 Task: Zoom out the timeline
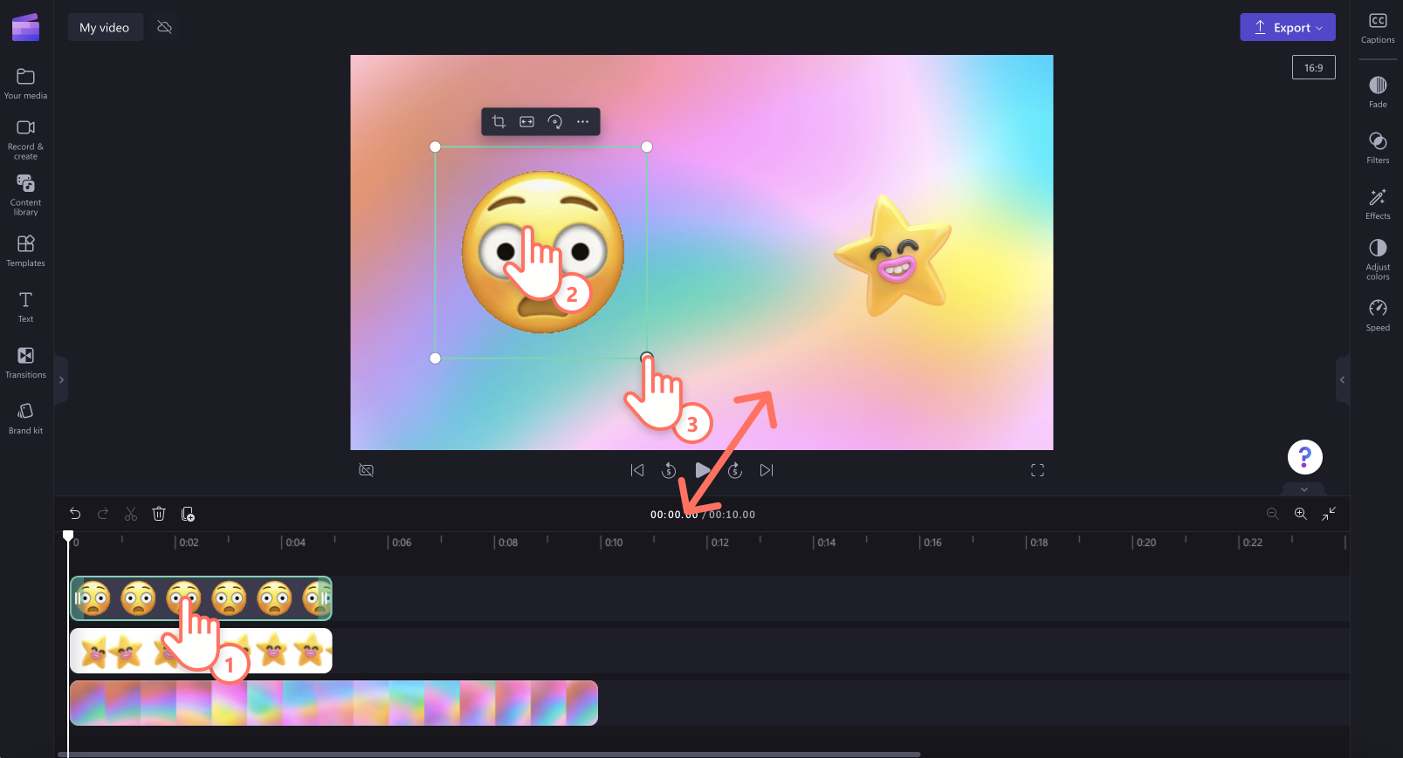coord(1273,514)
